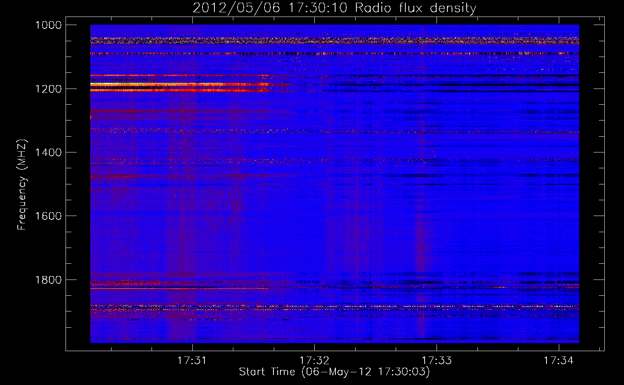Click the 1600 frequency tick label
This screenshot has height=385, width=624.
48,216
